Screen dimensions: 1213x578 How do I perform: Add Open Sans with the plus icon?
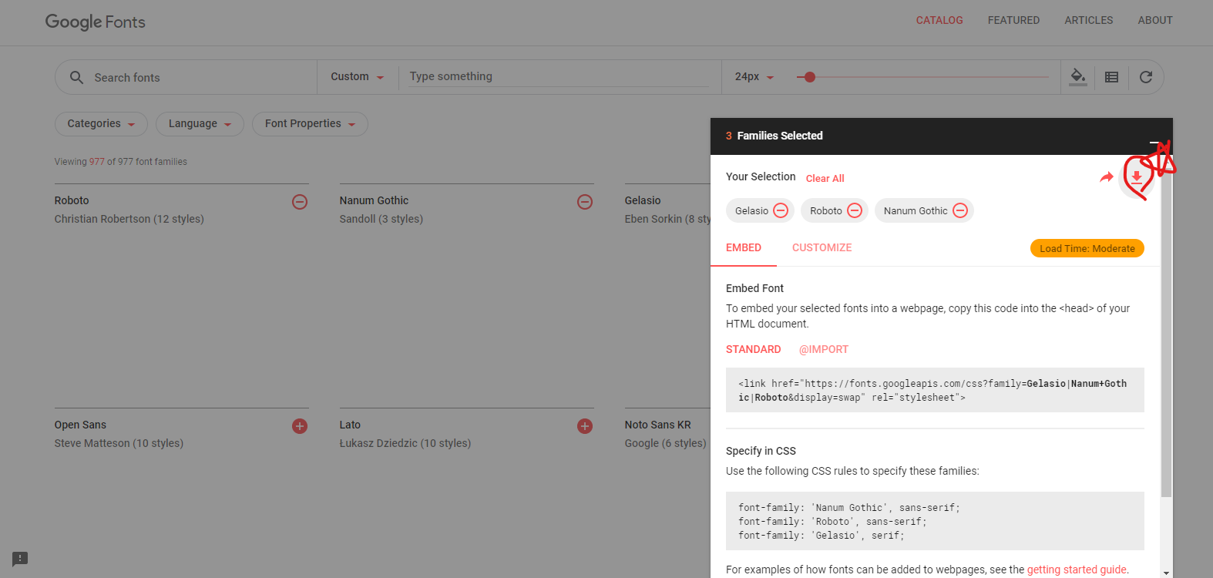coord(300,426)
